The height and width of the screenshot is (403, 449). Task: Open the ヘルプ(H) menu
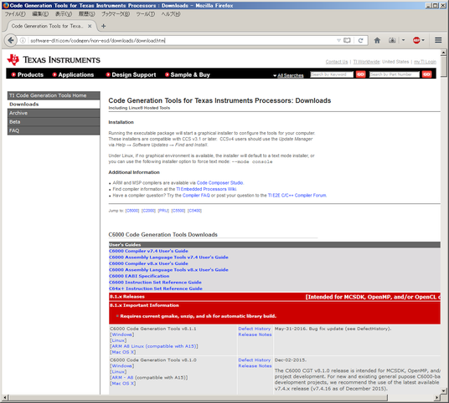click(171, 13)
